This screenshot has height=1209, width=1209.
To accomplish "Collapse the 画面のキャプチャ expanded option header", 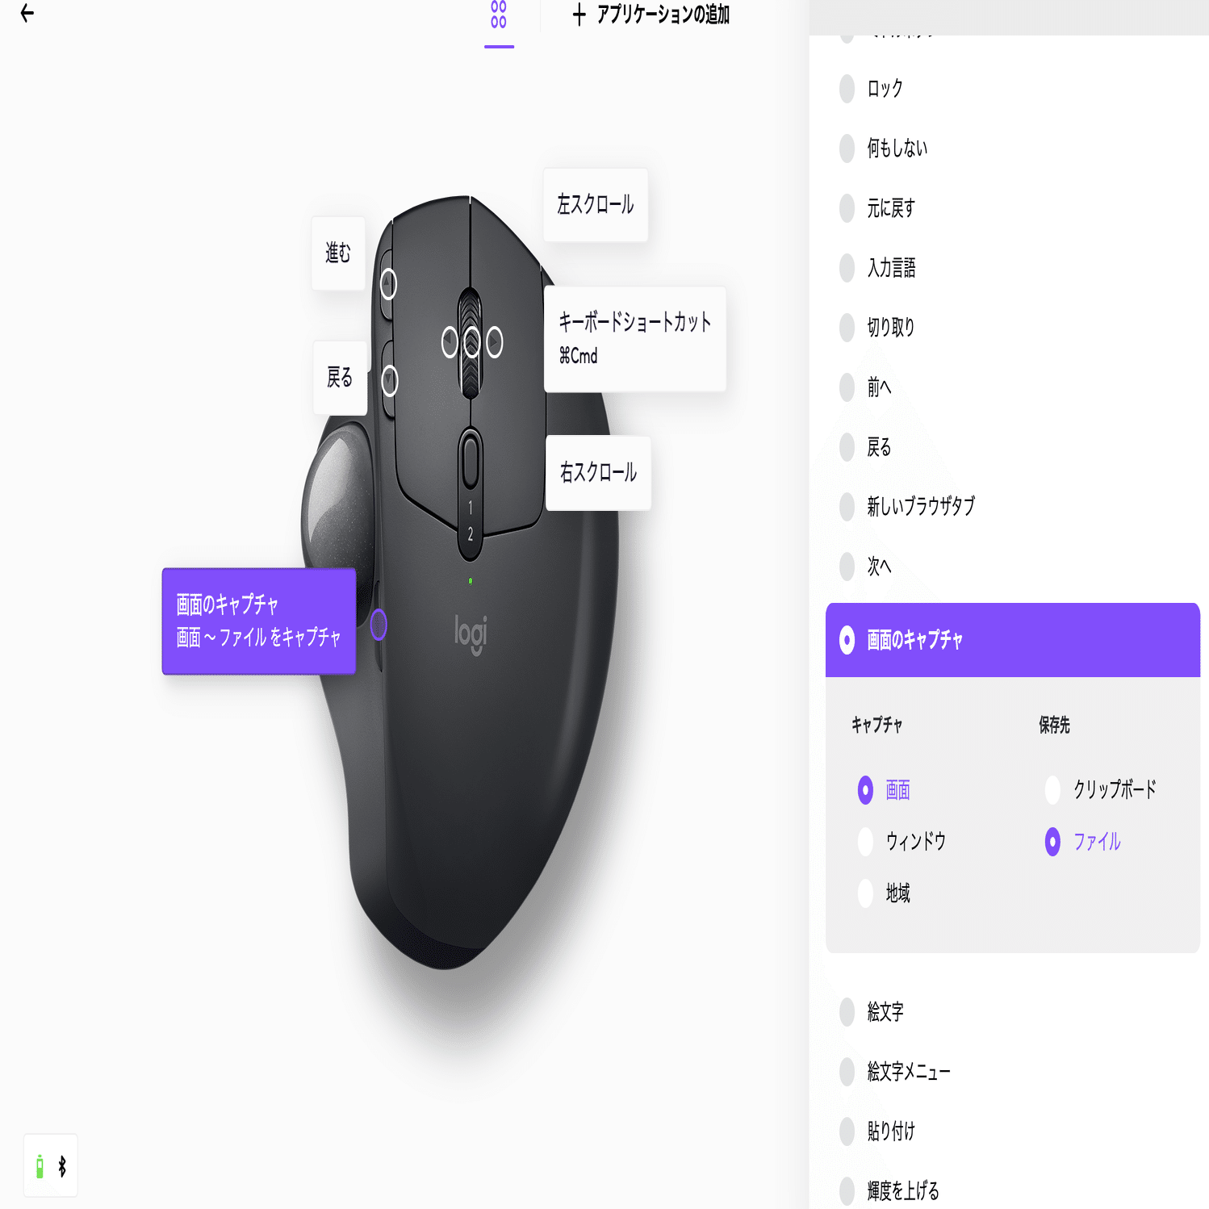I will coord(1012,640).
